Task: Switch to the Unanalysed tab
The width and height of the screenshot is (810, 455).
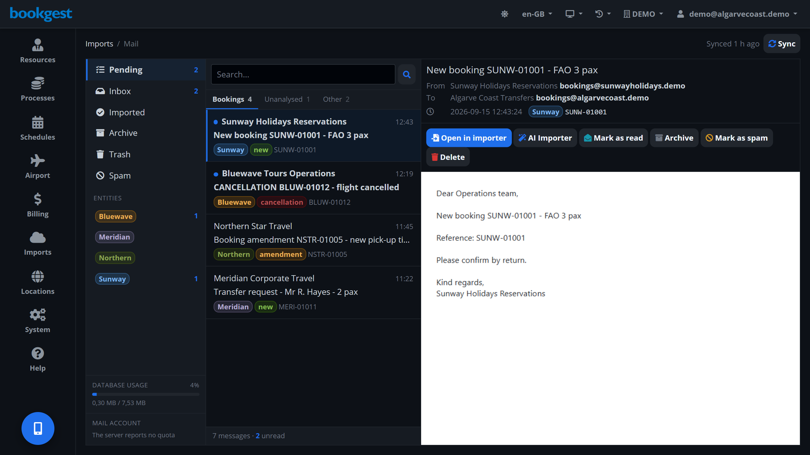Action: tap(287, 99)
